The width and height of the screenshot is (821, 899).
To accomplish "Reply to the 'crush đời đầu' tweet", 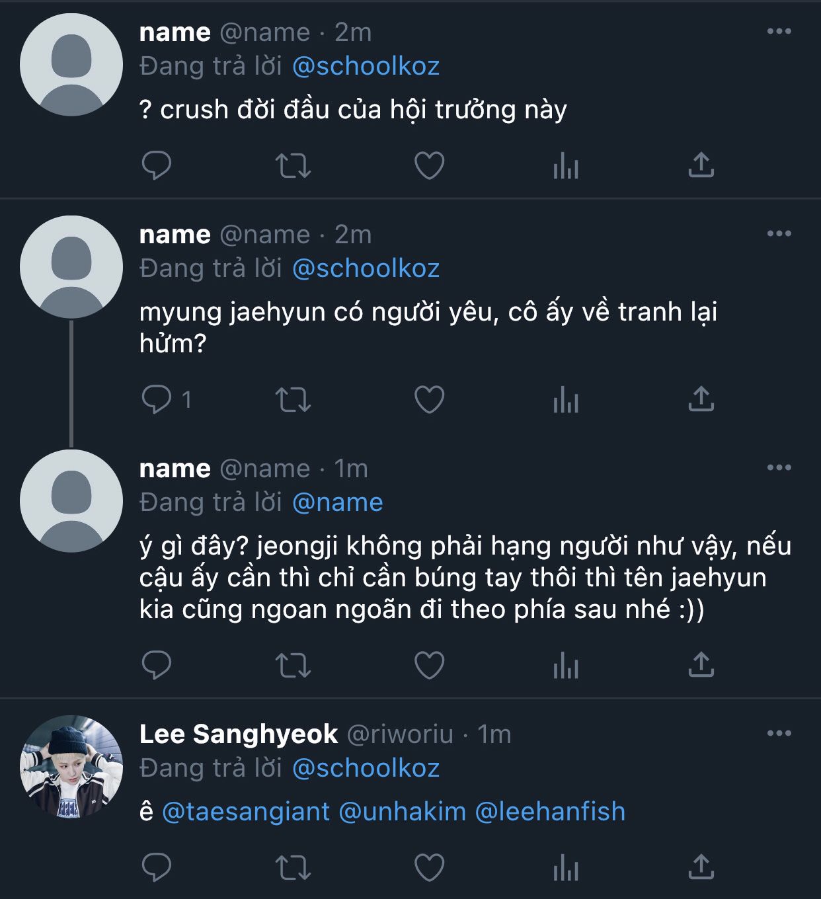I will 157,165.
